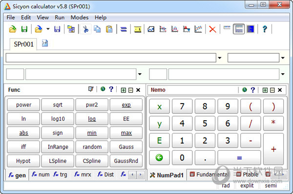Expand the Func panel with plus
Viewport: 293px width, 194px height.
coord(124,90)
